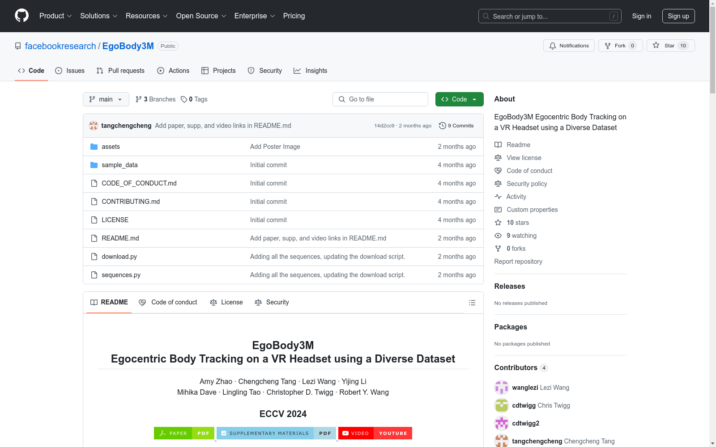The height and width of the screenshot is (447, 716).
Task: Expand the Solutions menu
Action: 99,16
